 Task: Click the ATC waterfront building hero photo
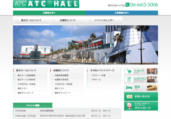point(85,45)
